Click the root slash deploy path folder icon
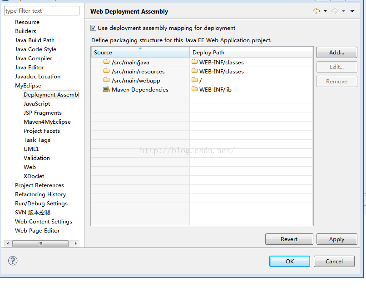Image resolution: width=366 pixels, height=291 pixels. 194,80
